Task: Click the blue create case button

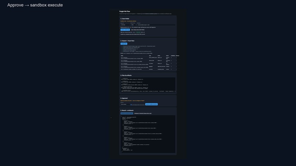Action: point(125,30)
